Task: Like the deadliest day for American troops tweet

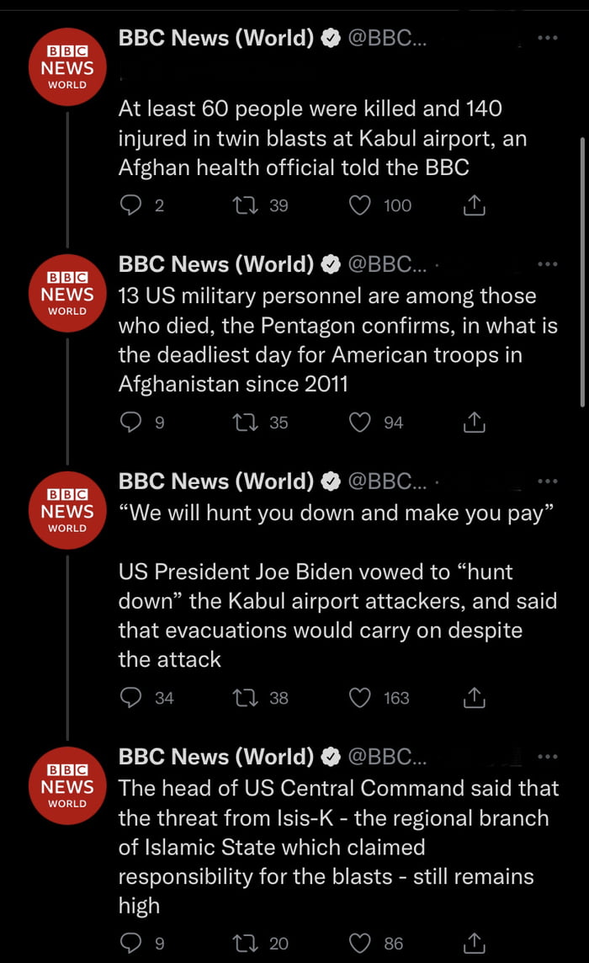Action: coord(360,423)
